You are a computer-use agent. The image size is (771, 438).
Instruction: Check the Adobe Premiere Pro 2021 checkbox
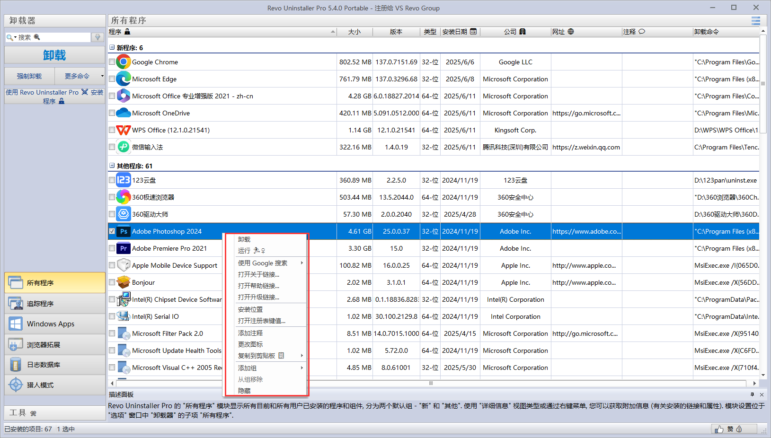tap(112, 248)
